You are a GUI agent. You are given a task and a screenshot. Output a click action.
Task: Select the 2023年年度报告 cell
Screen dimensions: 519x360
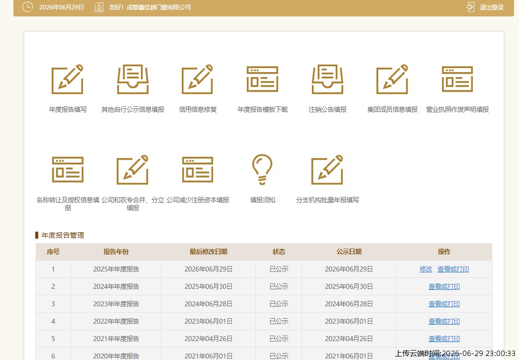(x=116, y=304)
